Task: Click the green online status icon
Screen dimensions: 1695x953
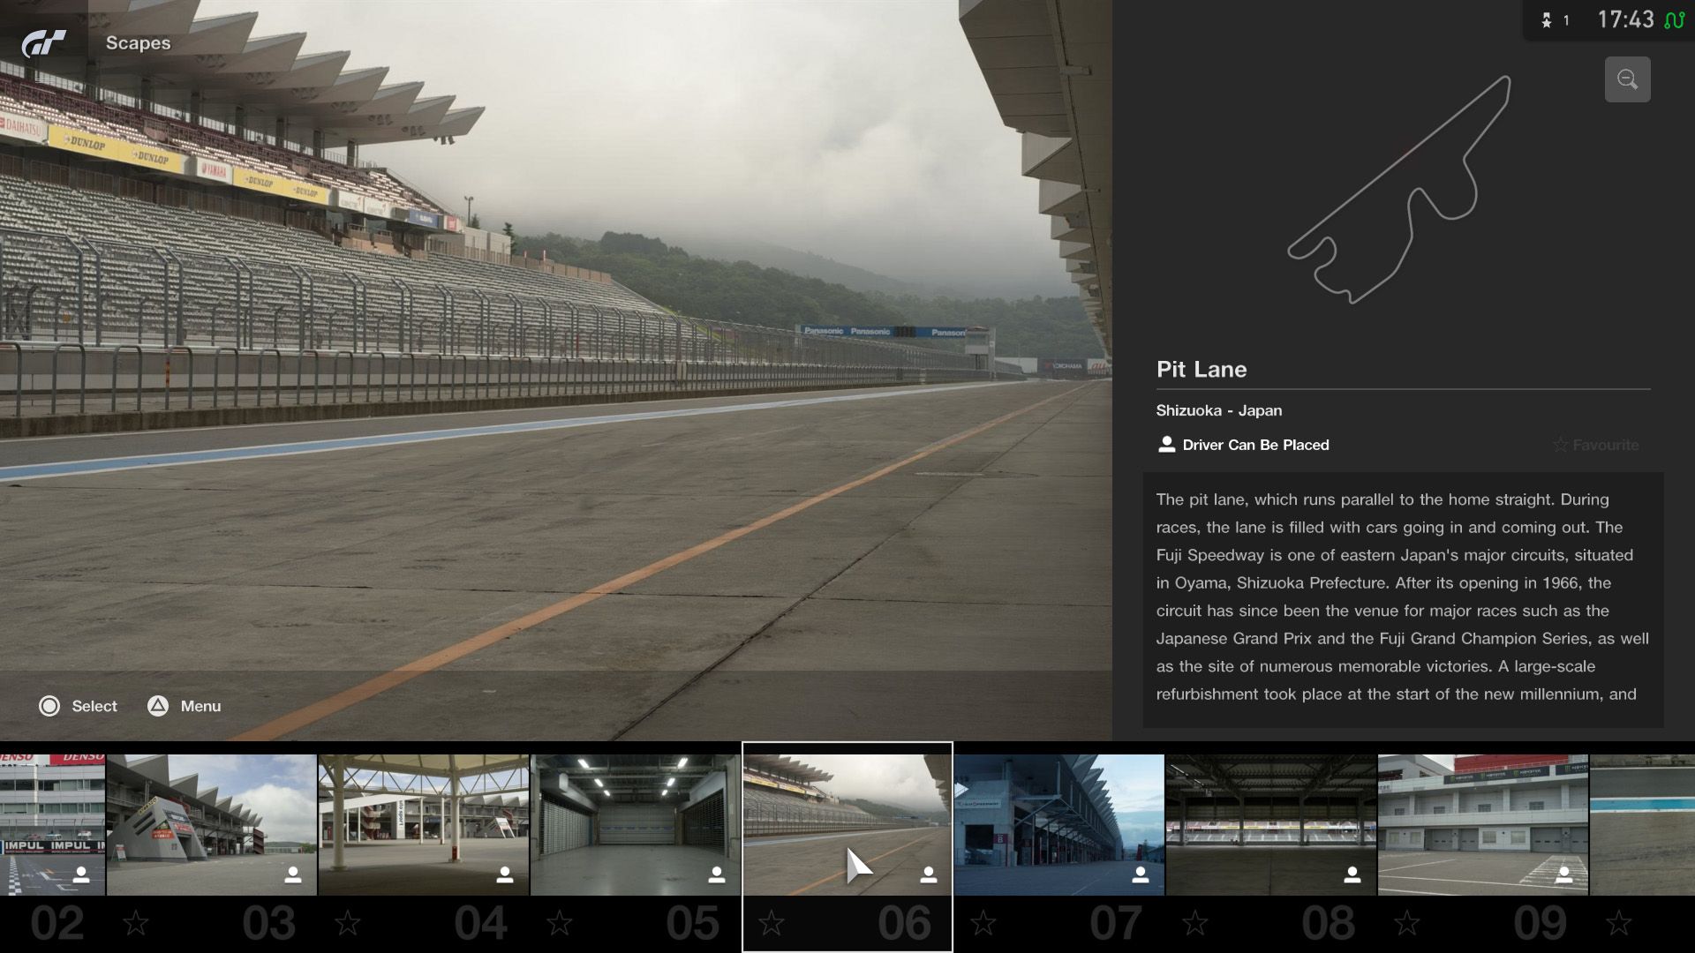Action: 1674,20
